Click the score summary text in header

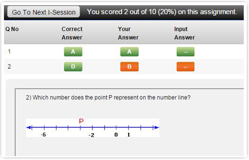pos(162,12)
